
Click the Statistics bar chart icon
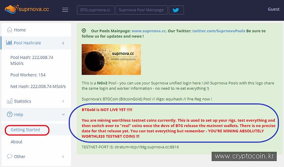9,101
